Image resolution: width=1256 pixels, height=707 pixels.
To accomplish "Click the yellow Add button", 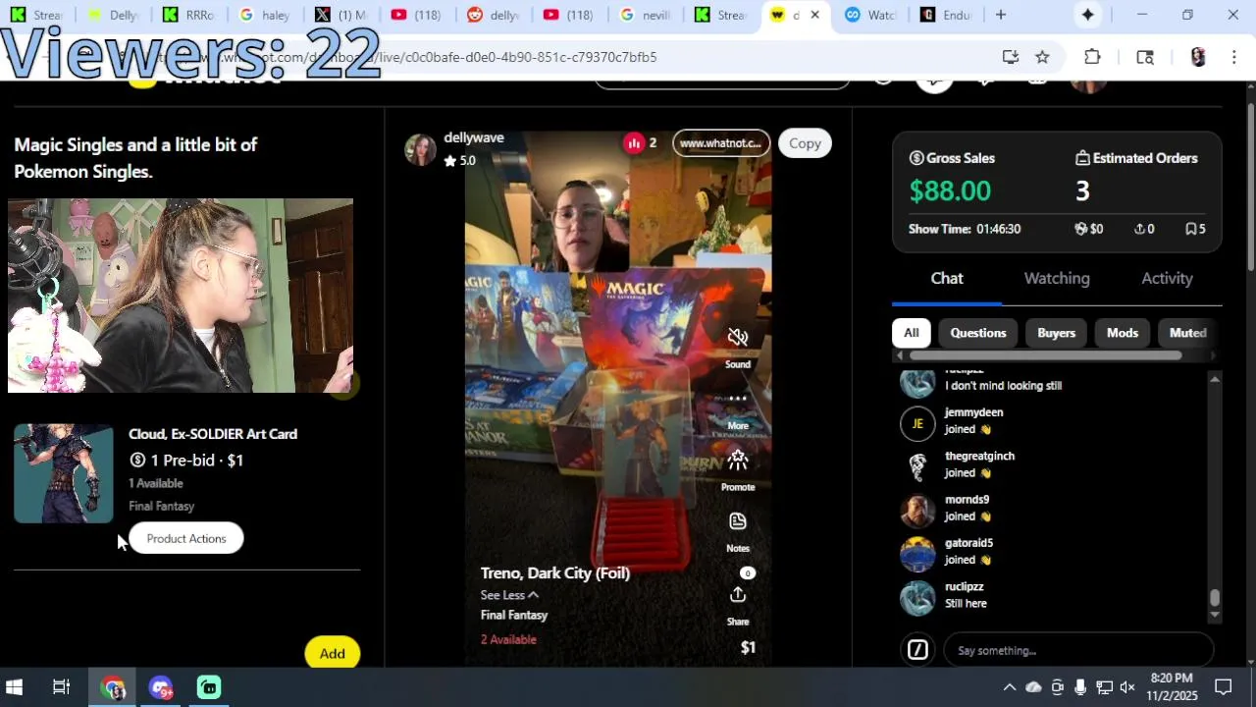I will coord(332,653).
